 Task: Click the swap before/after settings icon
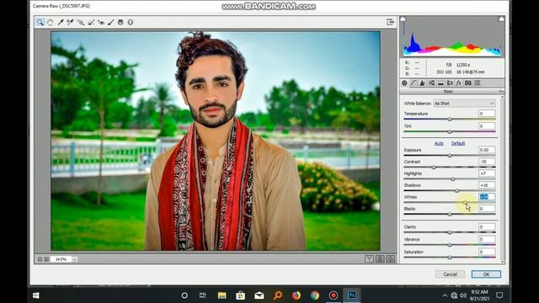coord(380,259)
